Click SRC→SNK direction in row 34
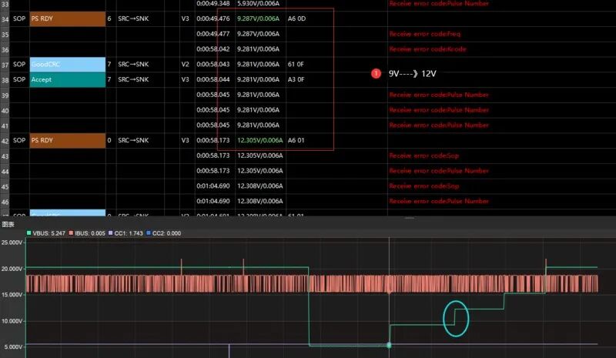Screen dimensions: 616x358 [x=133, y=18]
